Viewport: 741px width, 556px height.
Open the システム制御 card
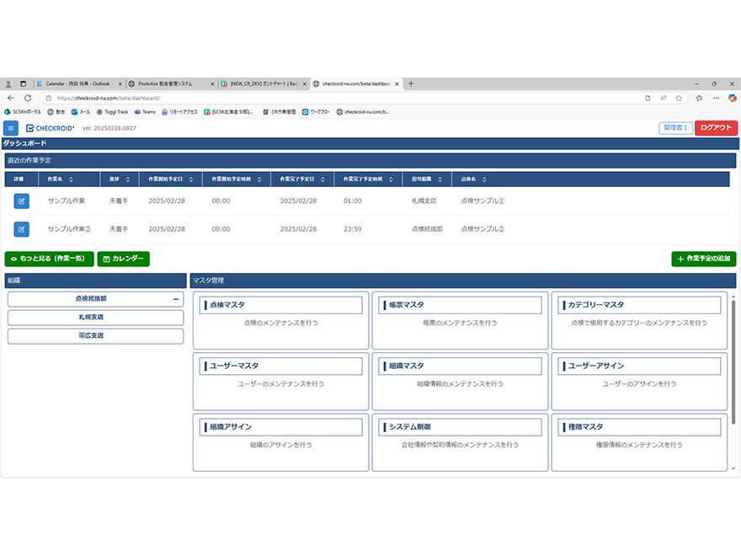(460, 442)
